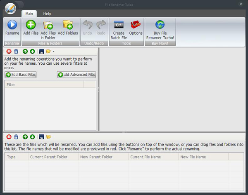Click the Add Folders icon
The image size is (248, 195).
[x=68, y=25]
